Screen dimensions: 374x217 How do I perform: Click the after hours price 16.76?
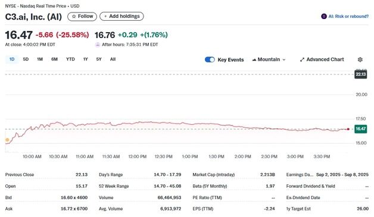tap(105, 35)
